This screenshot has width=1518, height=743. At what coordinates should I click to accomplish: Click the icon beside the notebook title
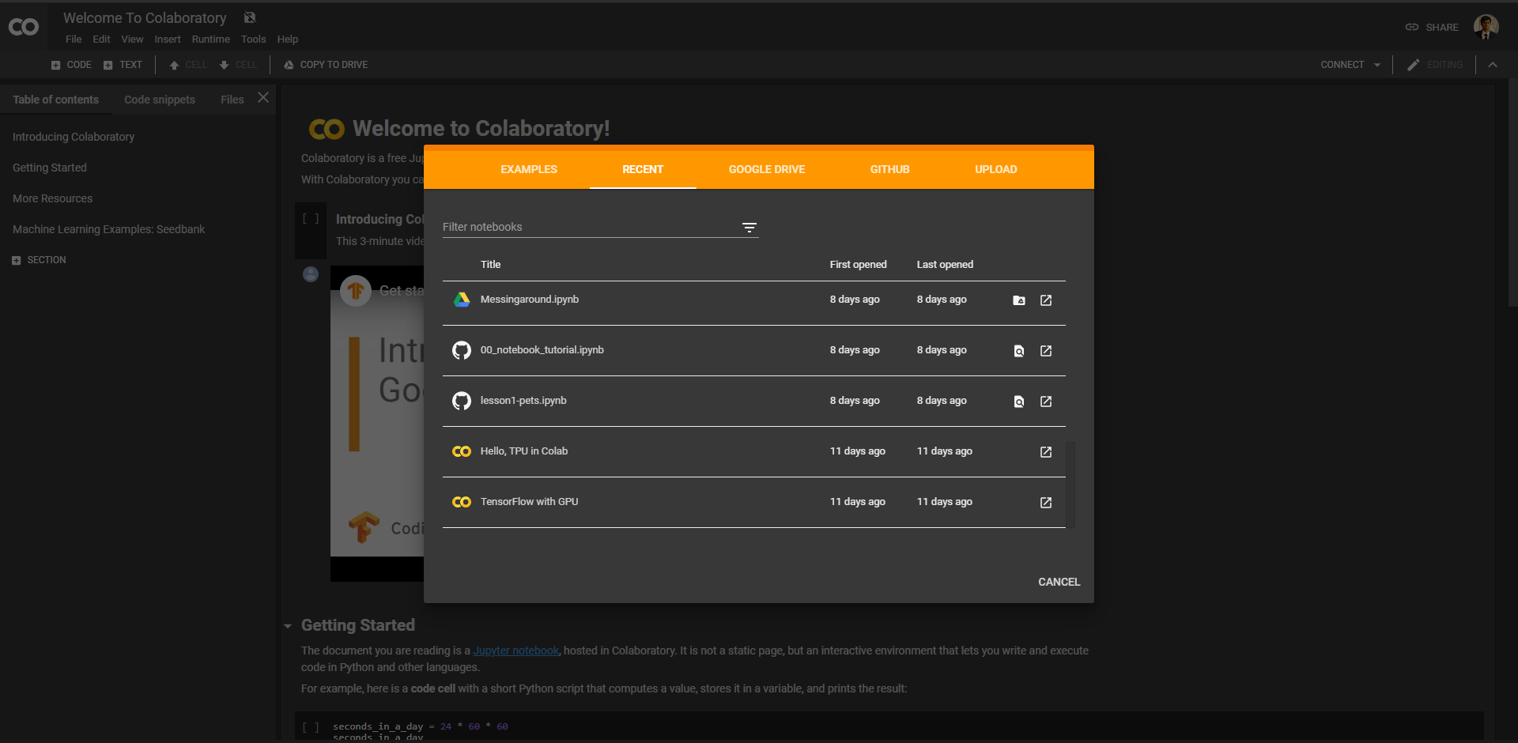250,17
